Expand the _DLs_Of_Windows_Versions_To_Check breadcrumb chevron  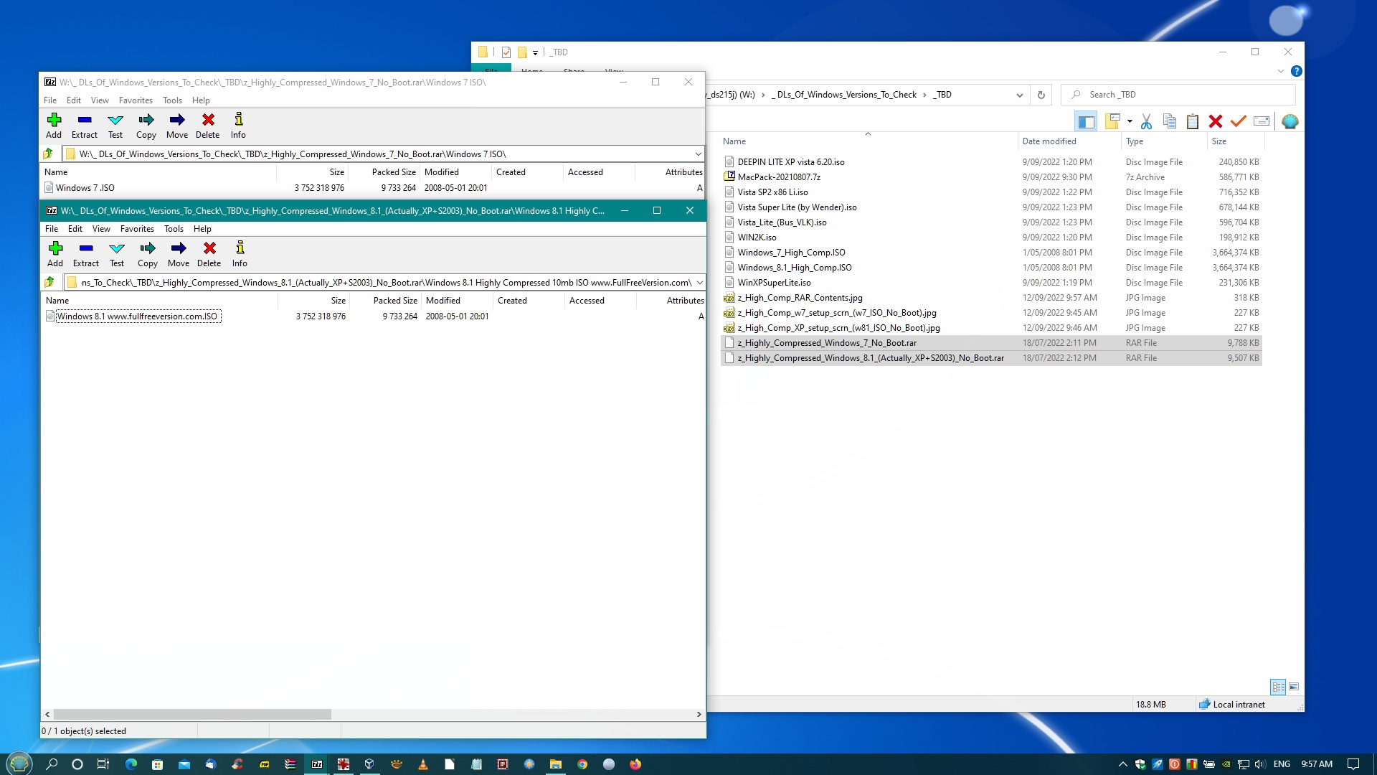tap(924, 95)
